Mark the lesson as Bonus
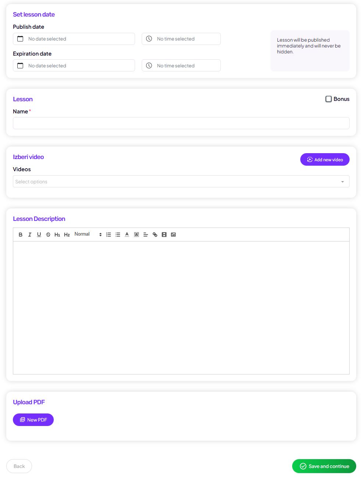 point(329,99)
